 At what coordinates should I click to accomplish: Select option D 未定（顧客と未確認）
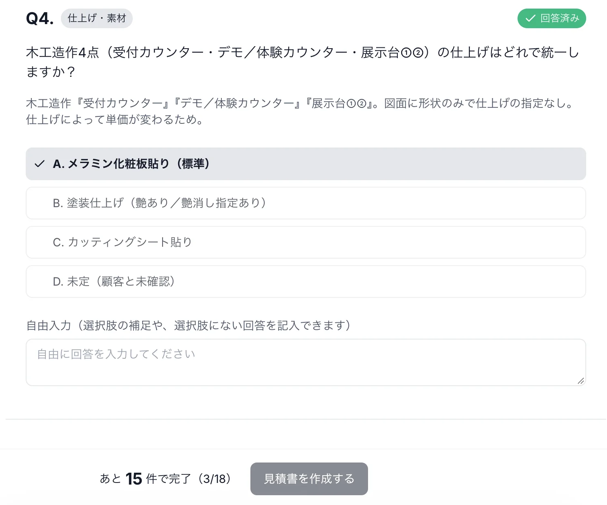pos(306,282)
